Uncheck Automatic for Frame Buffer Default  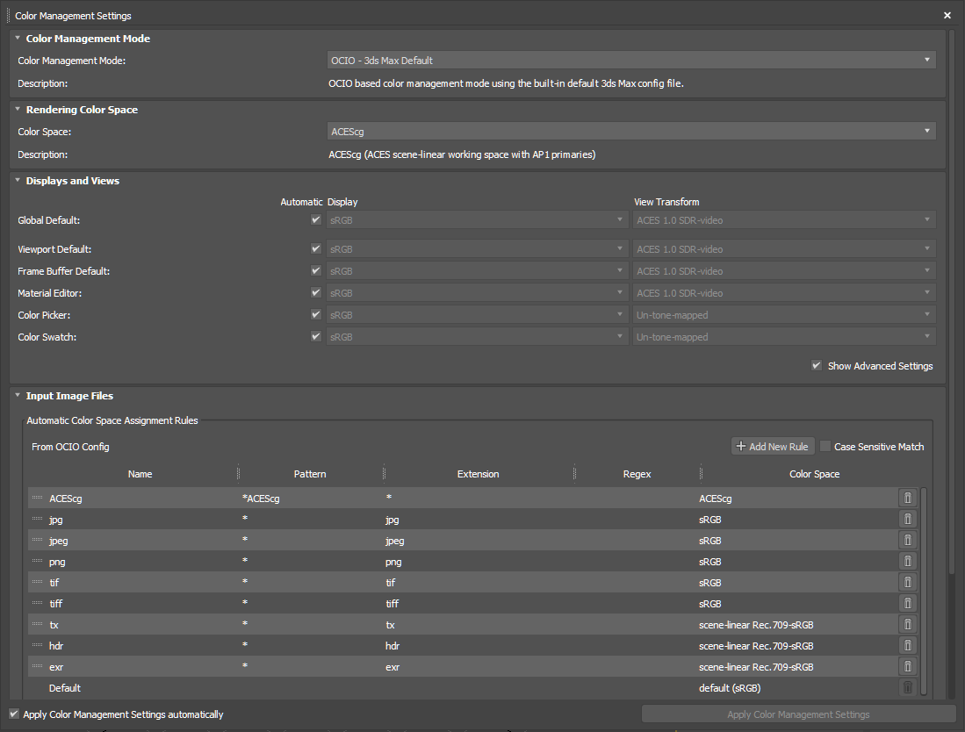pos(316,270)
